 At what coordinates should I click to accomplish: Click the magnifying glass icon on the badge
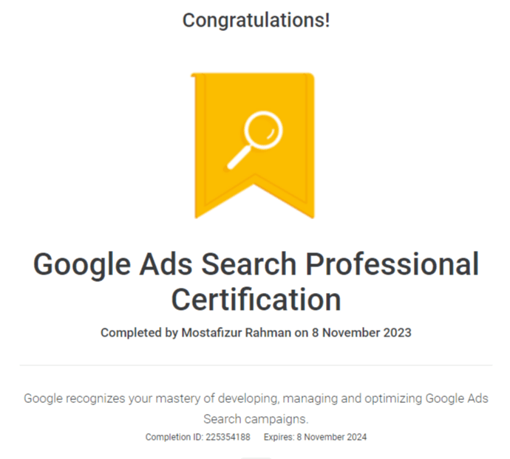261,131
